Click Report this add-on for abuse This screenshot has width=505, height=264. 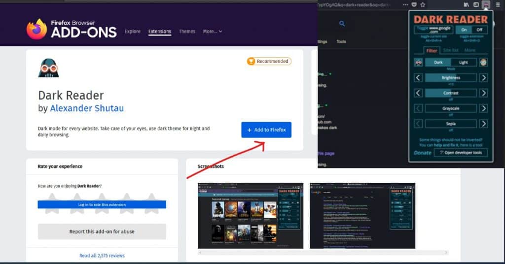click(x=102, y=231)
